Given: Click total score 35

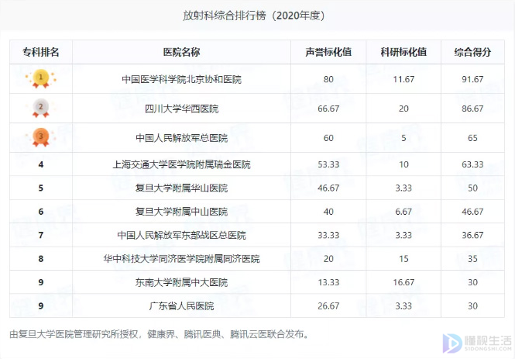Looking at the screenshot, I should coord(472,259).
